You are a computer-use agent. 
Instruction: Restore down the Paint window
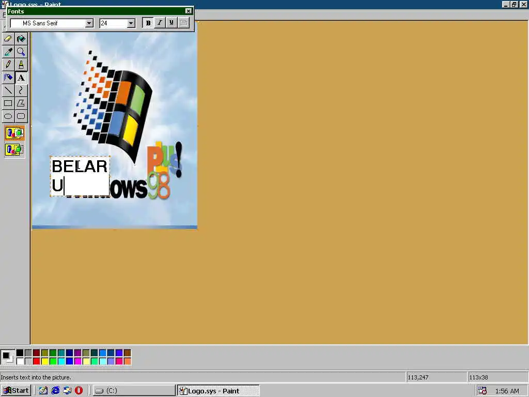[x=514, y=4]
